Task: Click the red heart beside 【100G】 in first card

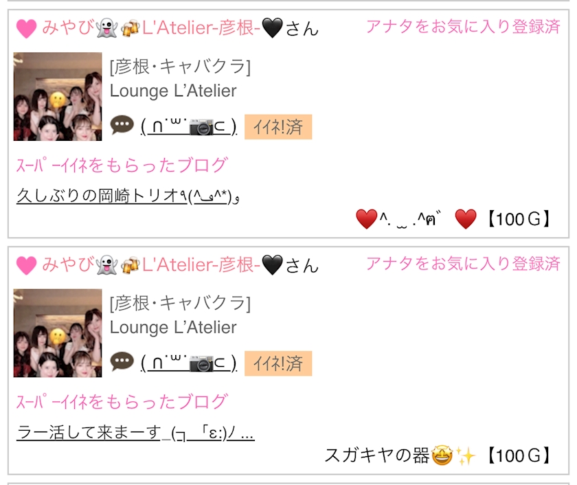Action: coord(466,218)
